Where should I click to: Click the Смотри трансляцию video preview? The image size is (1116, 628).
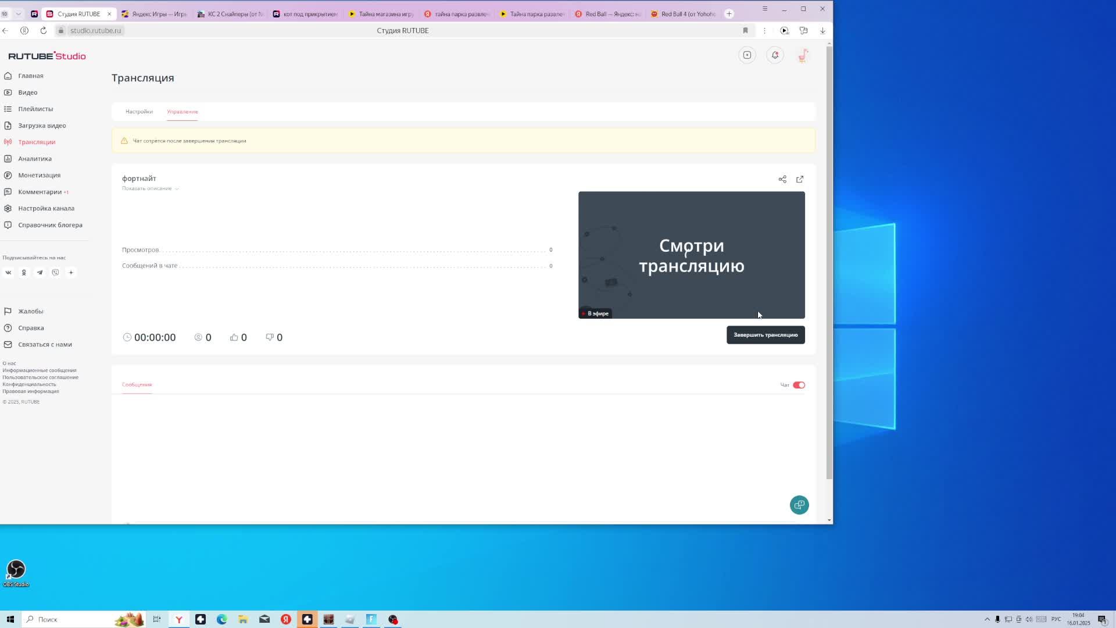pyautogui.click(x=691, y=255)
